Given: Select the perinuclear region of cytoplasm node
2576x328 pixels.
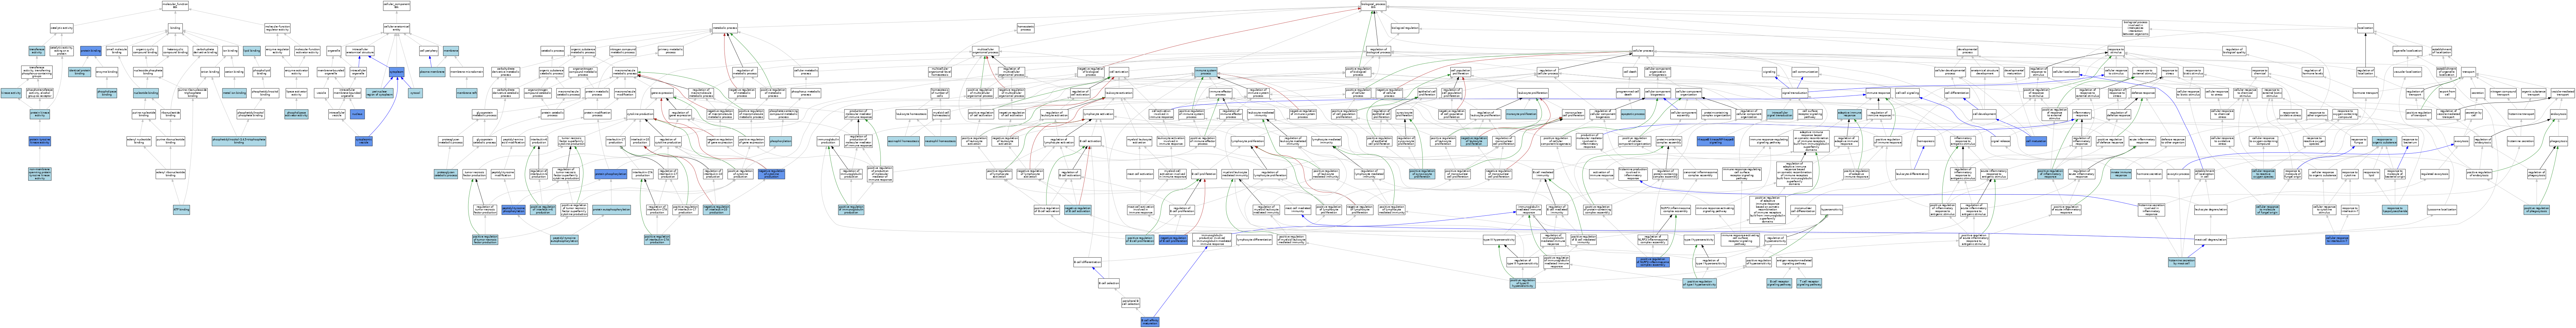Looking at the screenshot, I should point(380,93).
